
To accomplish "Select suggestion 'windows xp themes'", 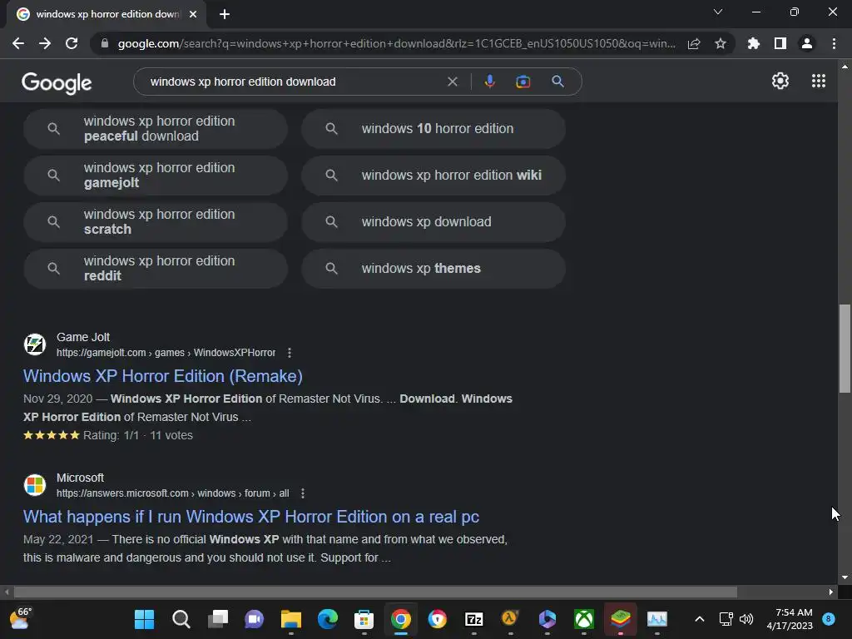I will pos(433,269).
